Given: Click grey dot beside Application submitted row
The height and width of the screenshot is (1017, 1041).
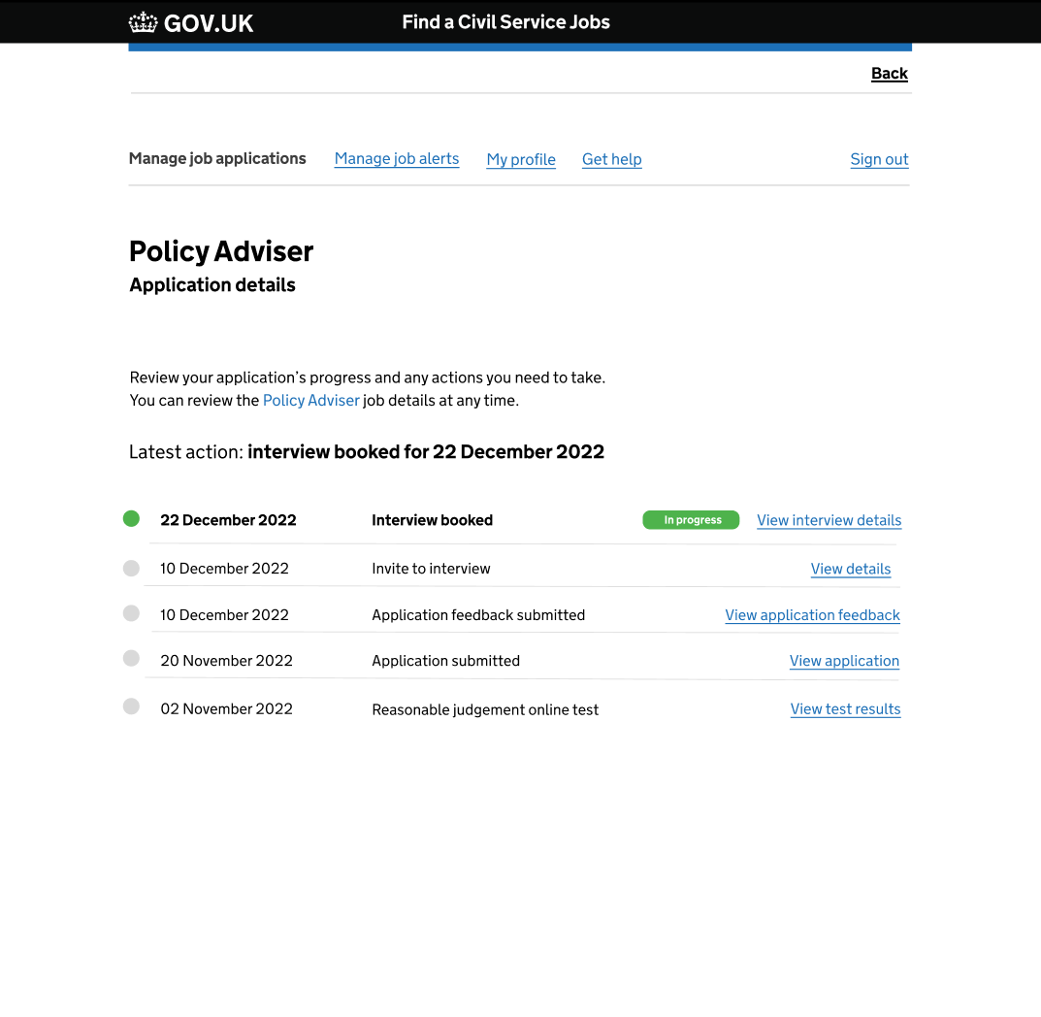Looking at the screenshot, I should click(x=132, y=659).
